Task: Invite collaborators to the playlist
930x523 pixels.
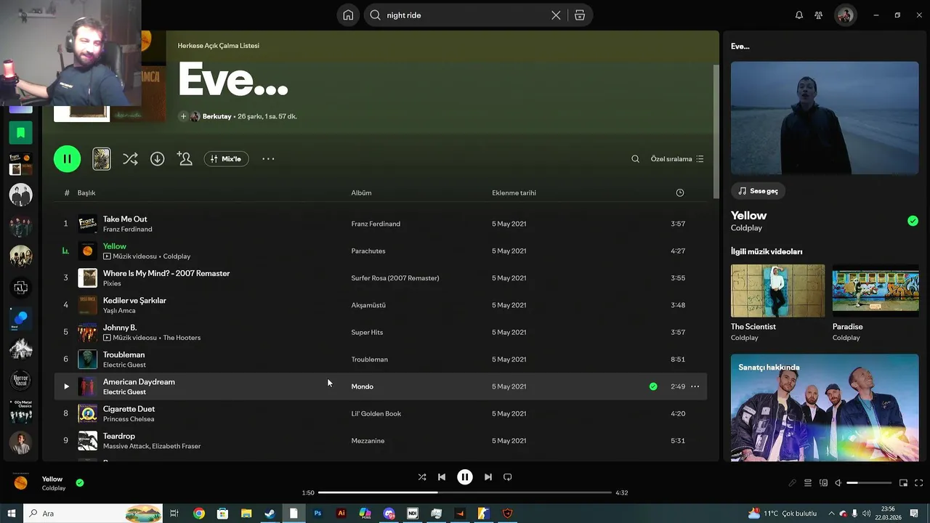Action: point(185,158)
